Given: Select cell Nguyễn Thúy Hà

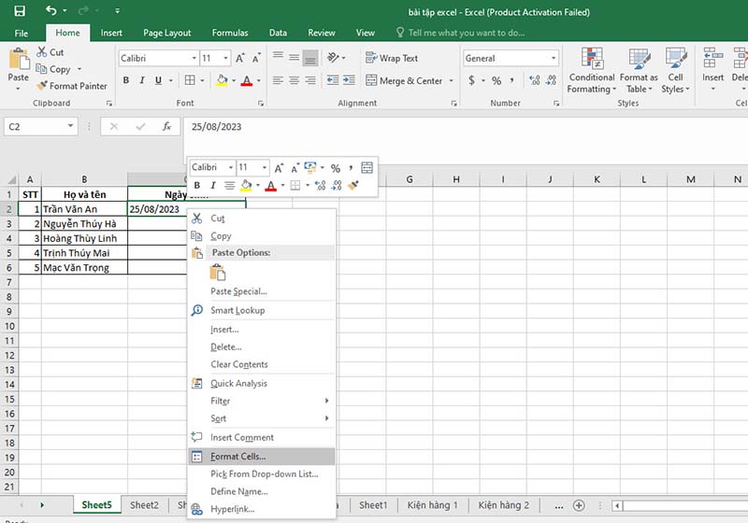Looking at the screenshot, I should pyautogui.click(x=84, y=223).
